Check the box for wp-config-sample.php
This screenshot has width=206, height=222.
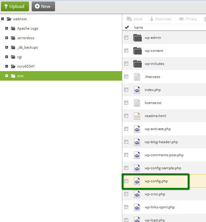126,168
